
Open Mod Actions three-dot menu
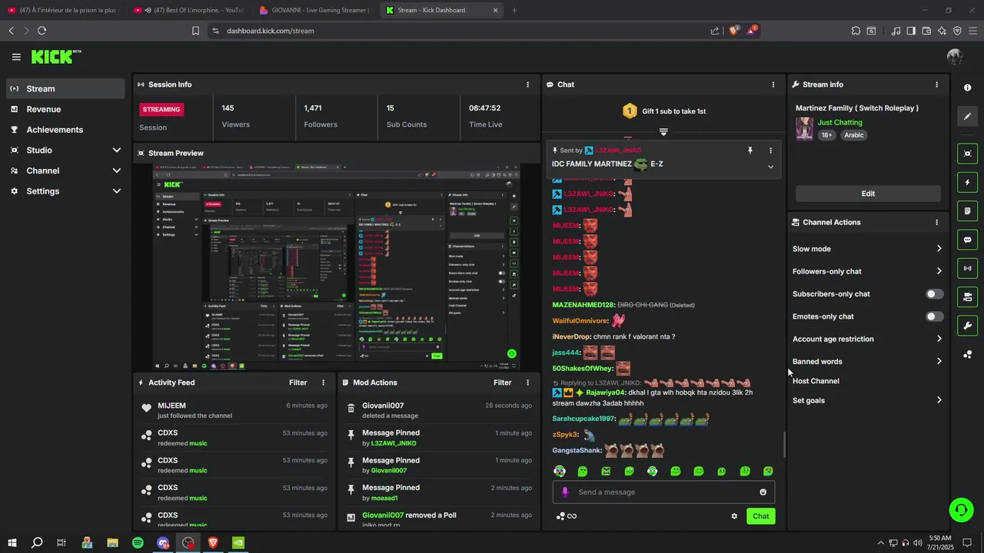[527, 382]
